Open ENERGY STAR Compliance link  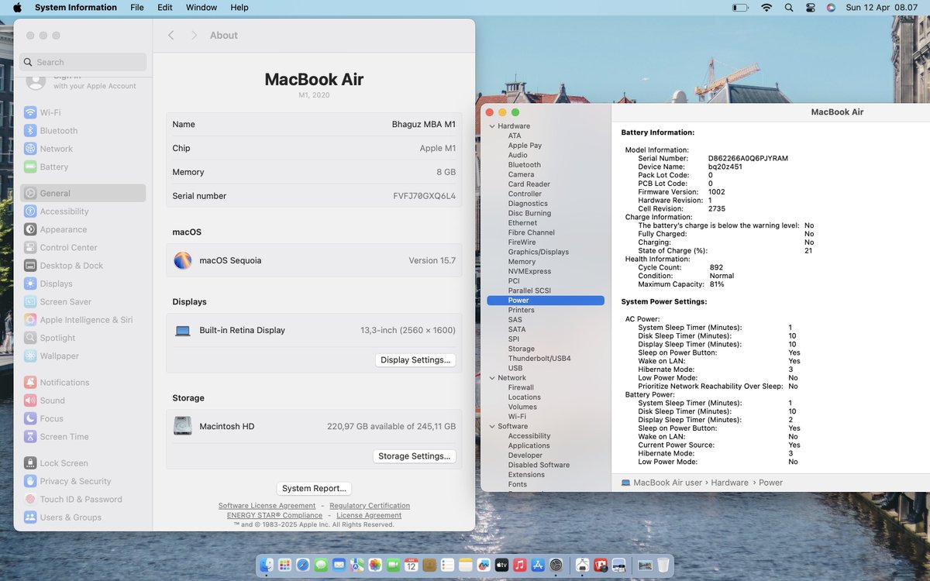274,515
